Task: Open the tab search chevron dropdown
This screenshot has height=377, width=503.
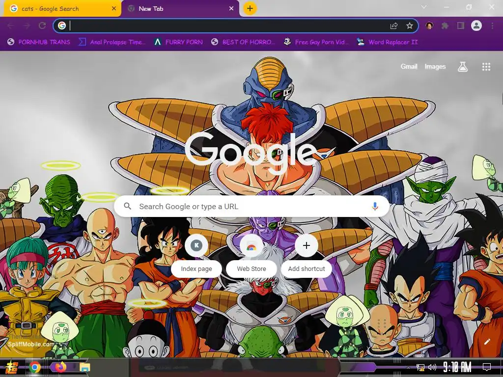Action: 424,7
